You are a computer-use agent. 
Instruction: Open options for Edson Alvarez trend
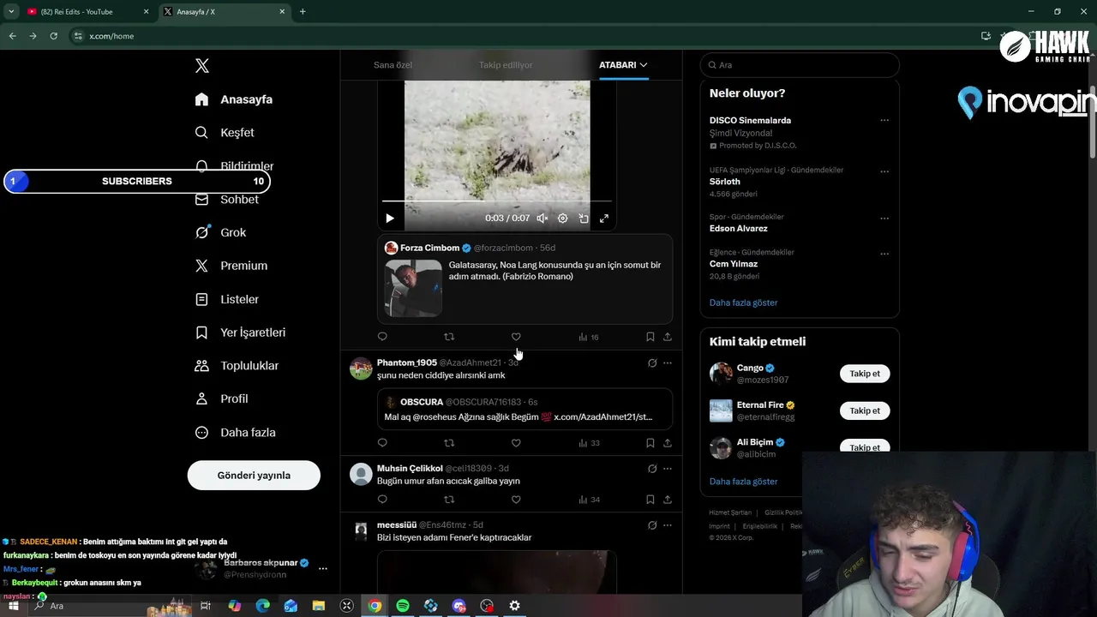tap(884, 219)
